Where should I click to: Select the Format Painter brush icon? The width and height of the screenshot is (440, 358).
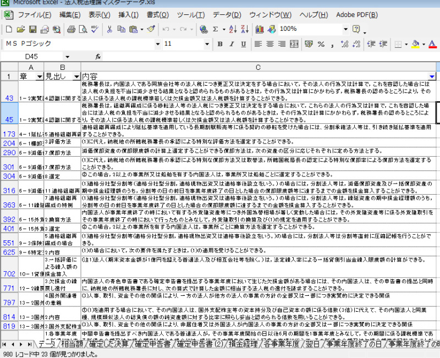click(x=151, y=29)
